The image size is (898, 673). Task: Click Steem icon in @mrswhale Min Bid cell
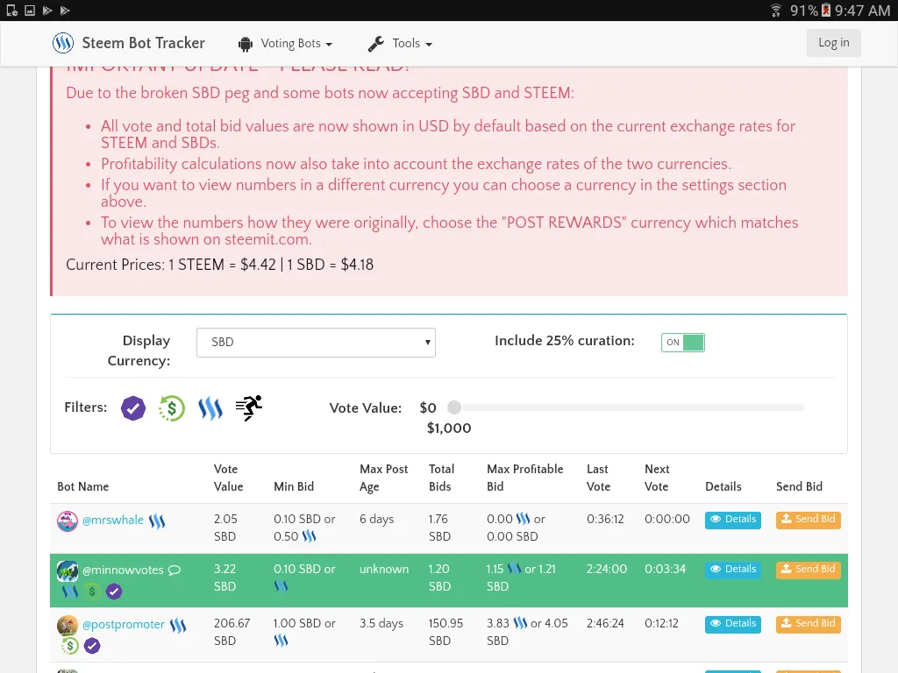(x=310, y=536)
